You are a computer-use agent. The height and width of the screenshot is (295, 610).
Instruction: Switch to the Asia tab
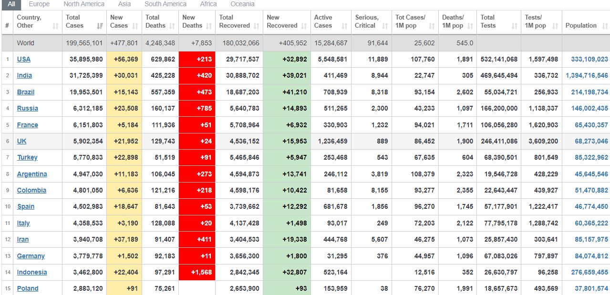coord(124,4)
